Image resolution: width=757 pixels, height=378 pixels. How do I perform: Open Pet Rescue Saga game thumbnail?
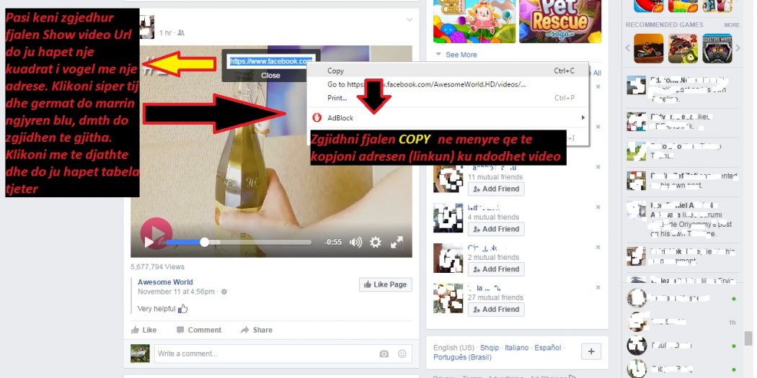coord(560,21)
